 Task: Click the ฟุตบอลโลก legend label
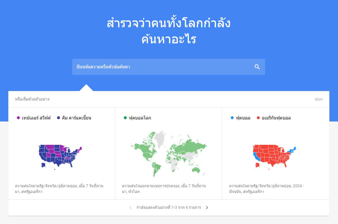(x=140, y=118)
